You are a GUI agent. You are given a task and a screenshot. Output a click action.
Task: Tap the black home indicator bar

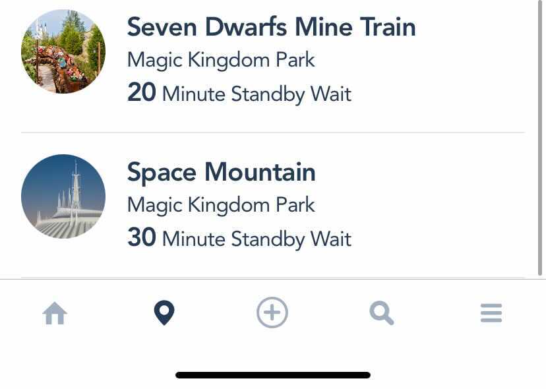[x=273, y=375]
